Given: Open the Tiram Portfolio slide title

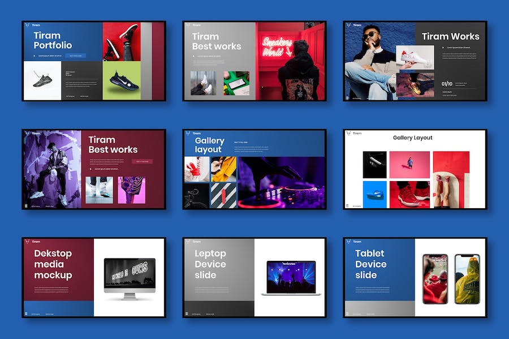Looking at the screenshot, I should [53, 40].
